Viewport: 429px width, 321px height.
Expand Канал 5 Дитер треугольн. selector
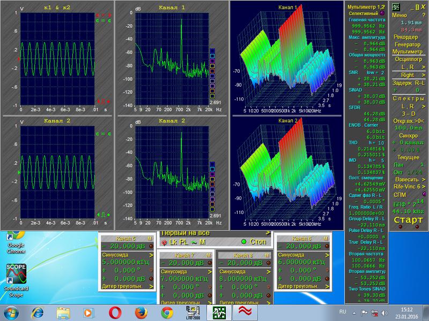pos(151,286)
